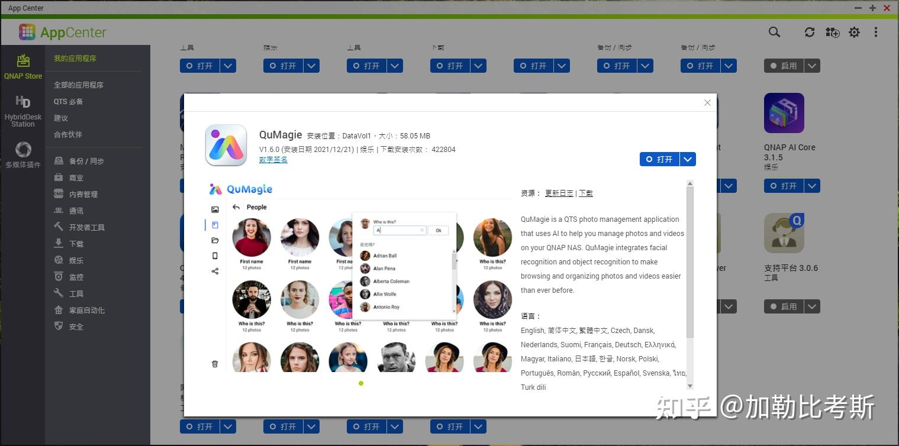This screenshot has width=899, height=446.
Task: Open manual app install icon
Action: click(x=832, y=32)
